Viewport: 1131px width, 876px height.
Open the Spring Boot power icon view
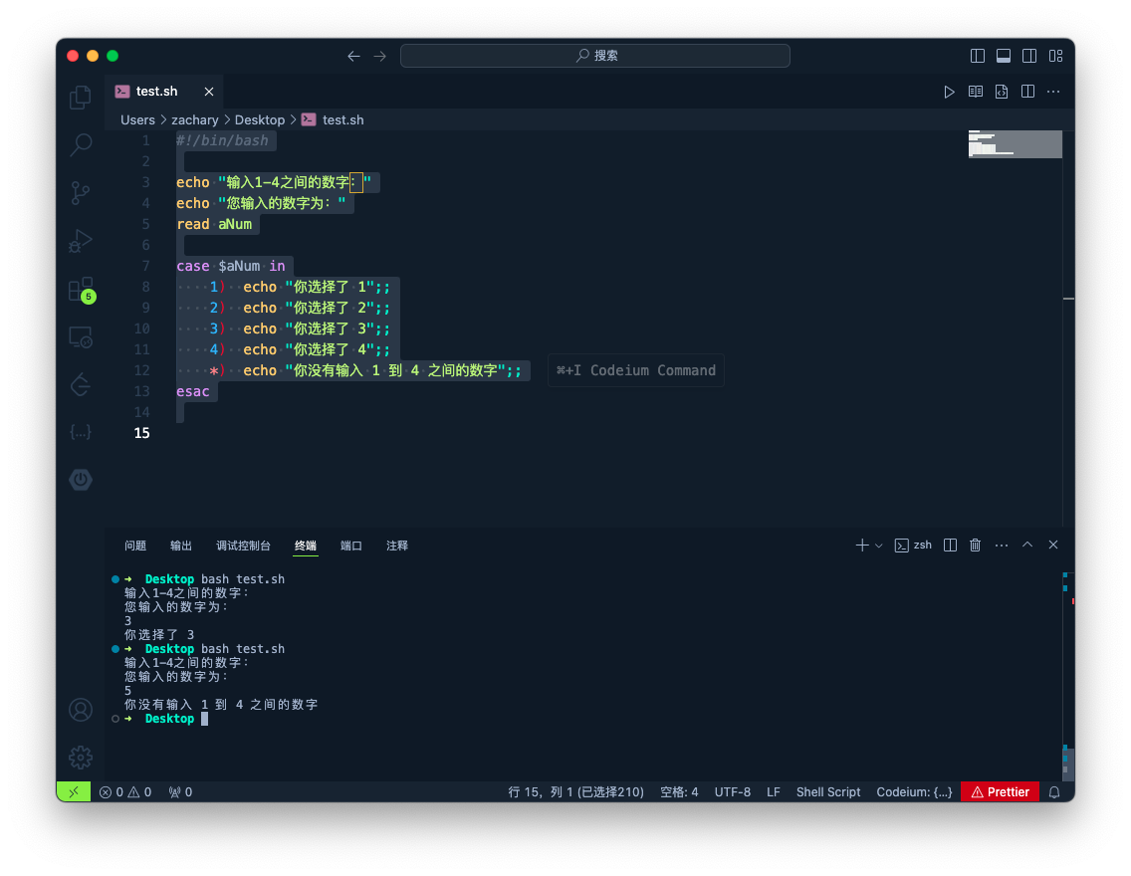(80, 480)
